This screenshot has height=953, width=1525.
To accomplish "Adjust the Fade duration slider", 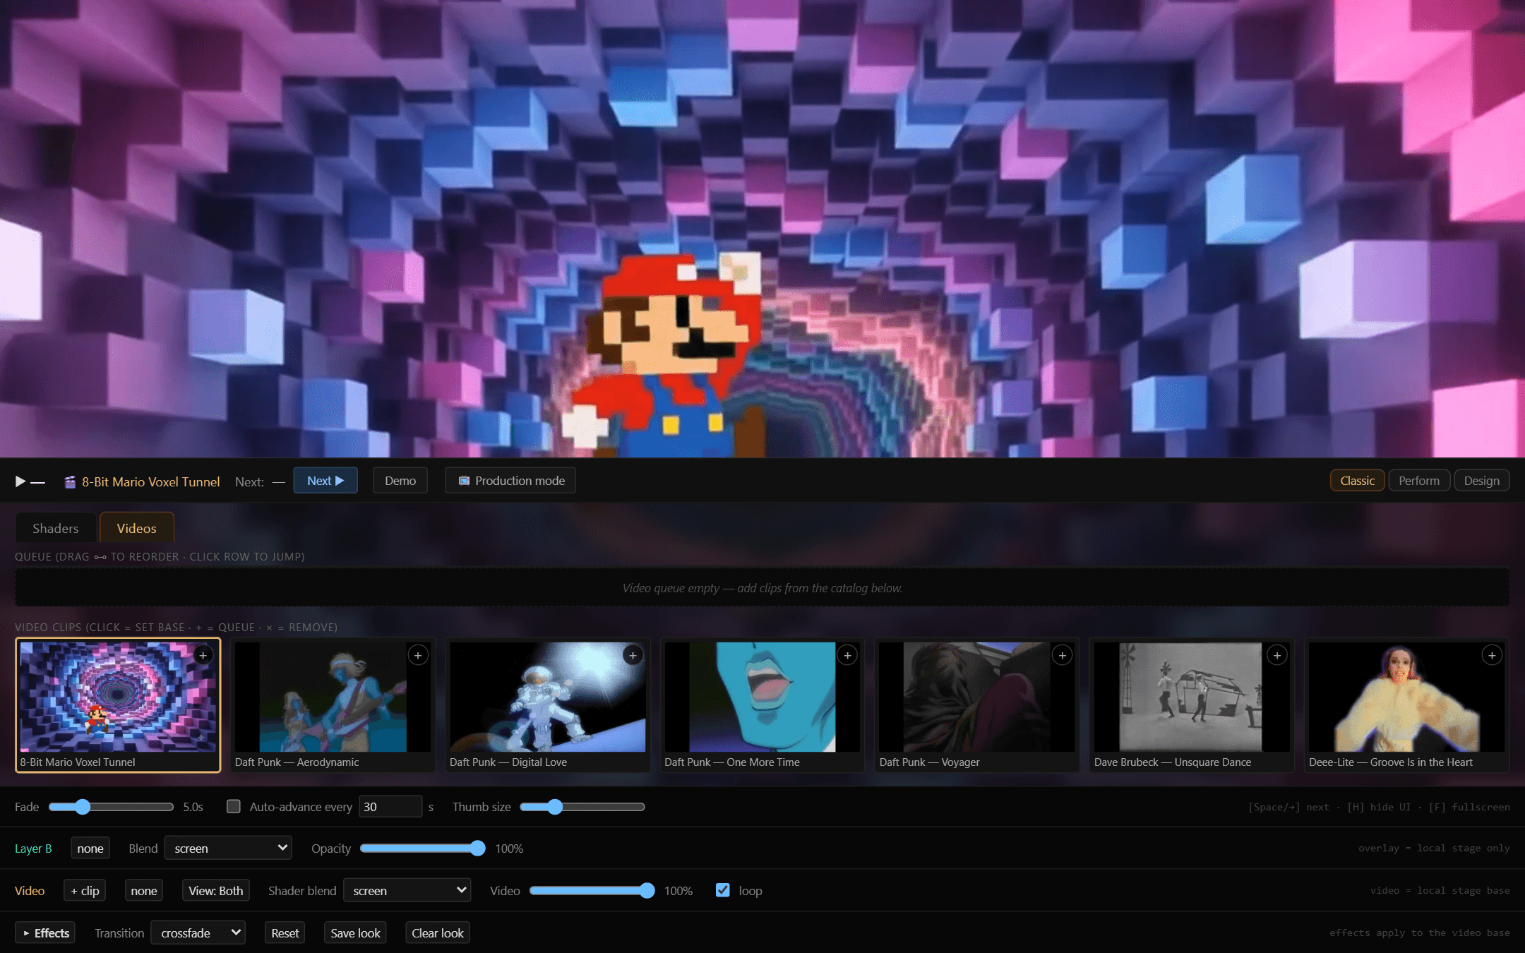I will coord(111,806).
